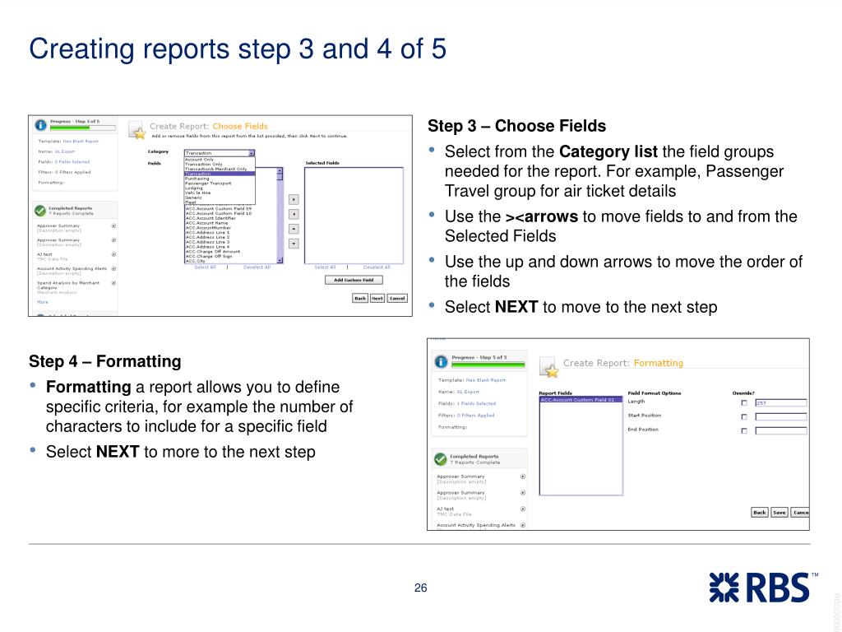The height and width of the screenshot is (632, 842).
Task: Select ACC.Address Line 1 in Fields list
Action: [x=207, y=233]
